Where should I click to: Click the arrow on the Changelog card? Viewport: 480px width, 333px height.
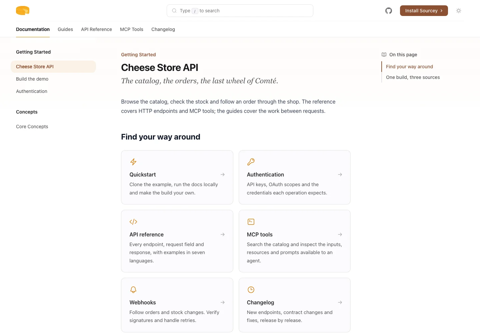coord(340,302)
